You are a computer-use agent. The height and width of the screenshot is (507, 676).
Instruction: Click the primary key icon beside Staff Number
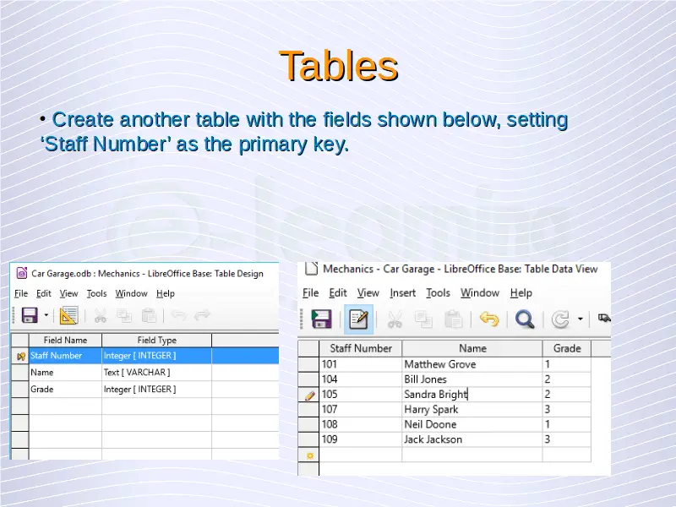(20, 356)
